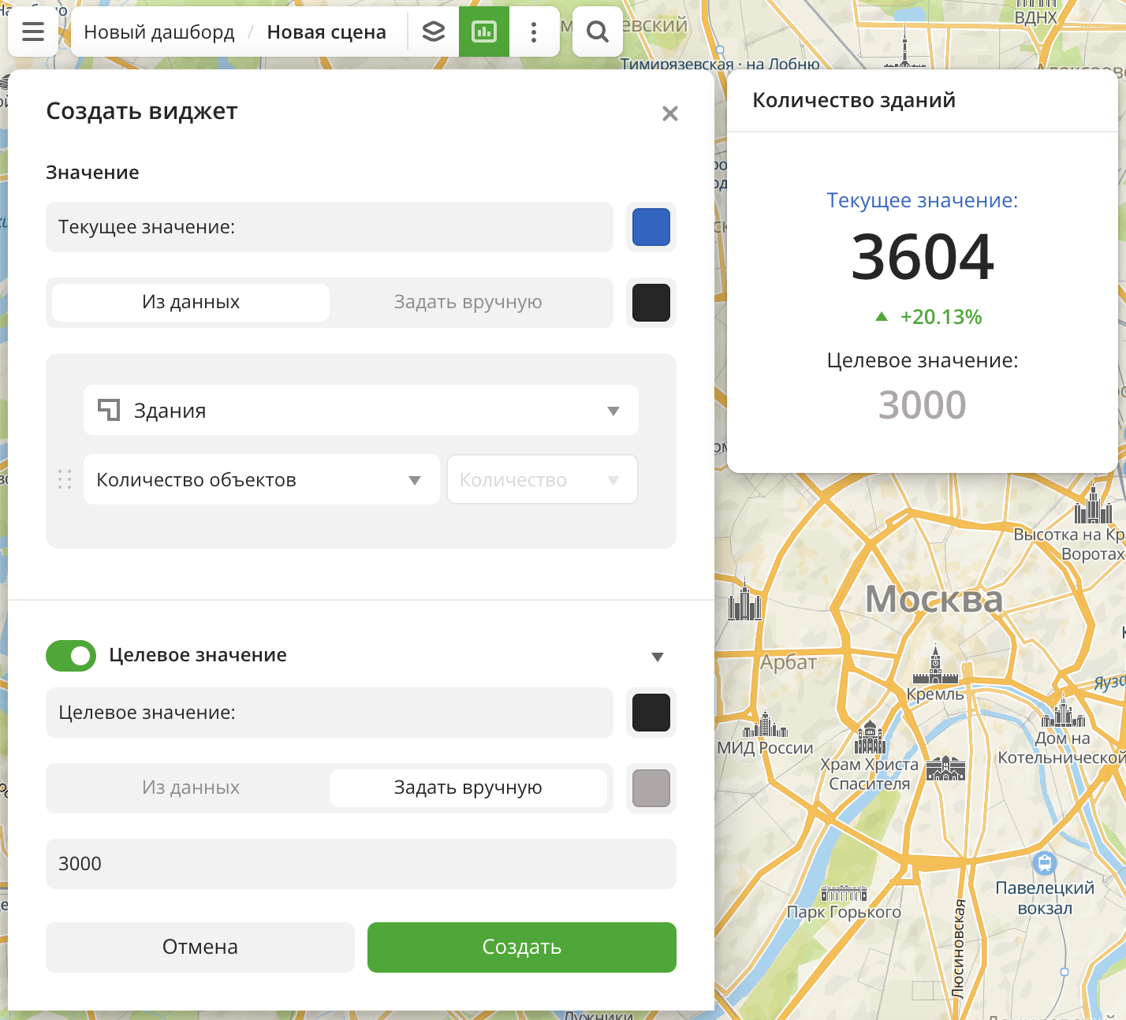The image size is (1126, 1020).
Task: Switch target value source to Из данных
Action: (191, 788)
